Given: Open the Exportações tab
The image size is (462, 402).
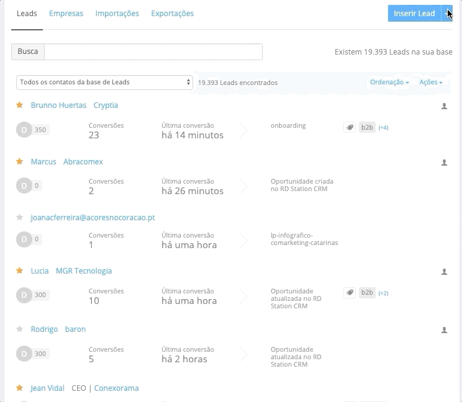Looking at the screenshot, I should (x=172, y=14).
